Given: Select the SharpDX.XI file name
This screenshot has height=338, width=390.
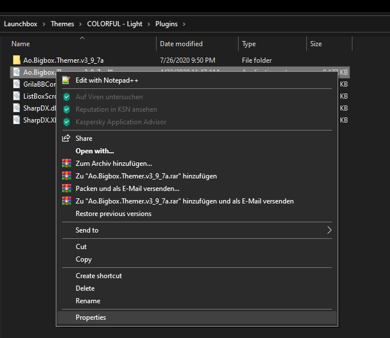Looking at the screenshot, I should pyautogui.click(x=39, y=120).
